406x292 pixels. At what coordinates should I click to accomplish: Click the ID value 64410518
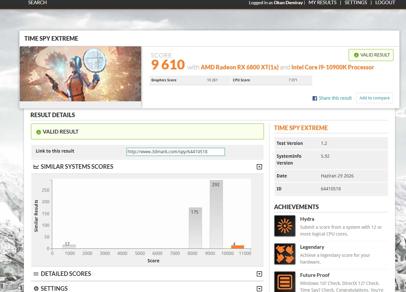331,189
